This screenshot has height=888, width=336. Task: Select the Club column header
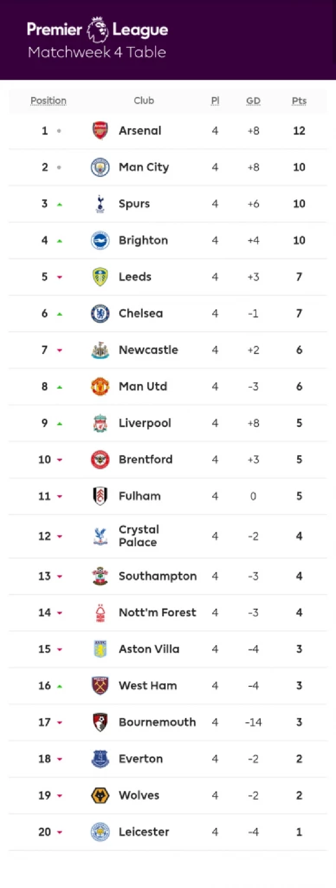144,101
